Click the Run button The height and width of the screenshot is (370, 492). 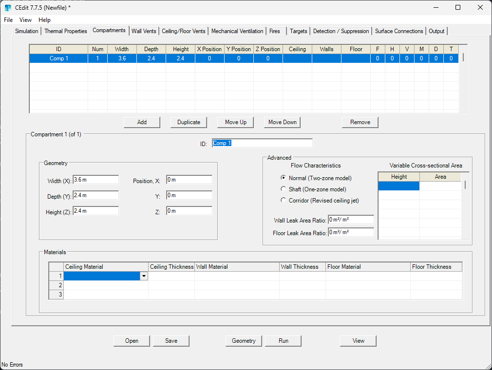pos(283,341)
